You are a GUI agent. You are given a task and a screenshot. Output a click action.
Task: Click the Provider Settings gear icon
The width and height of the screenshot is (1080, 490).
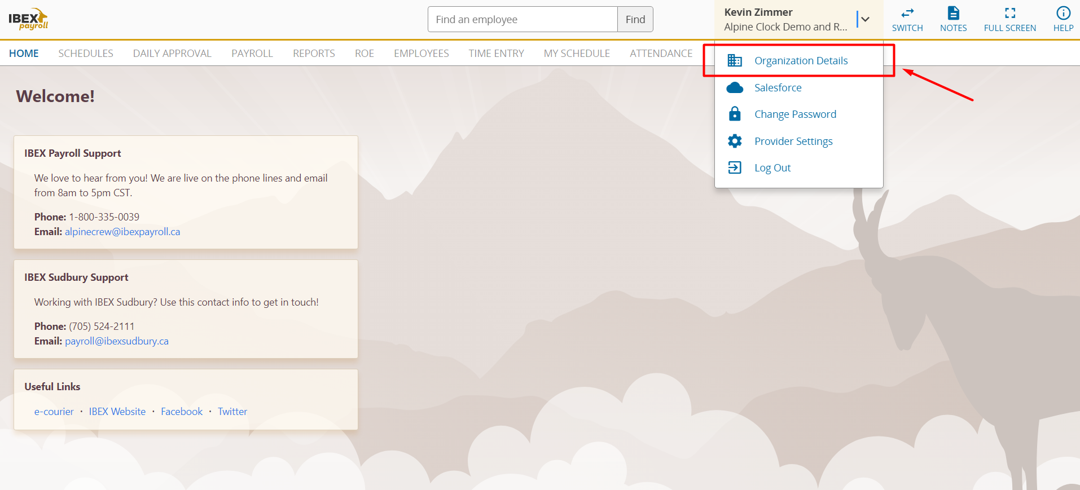tap(735, 141)
